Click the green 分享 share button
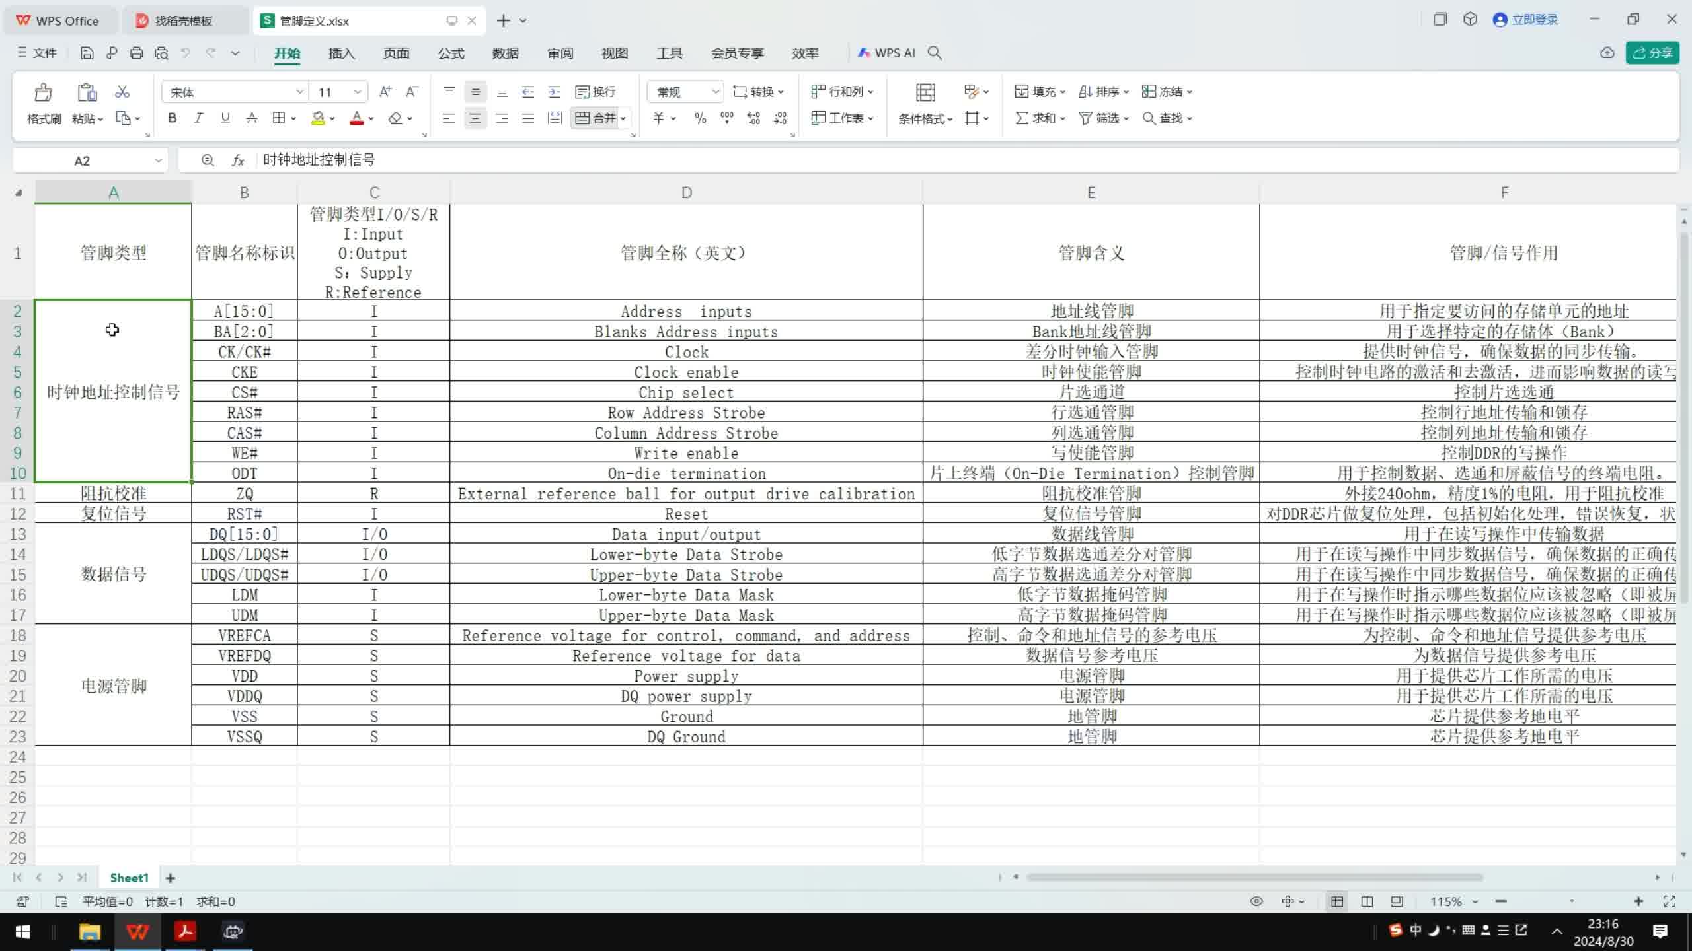 pyautogui.click(x=1652, y=53)
